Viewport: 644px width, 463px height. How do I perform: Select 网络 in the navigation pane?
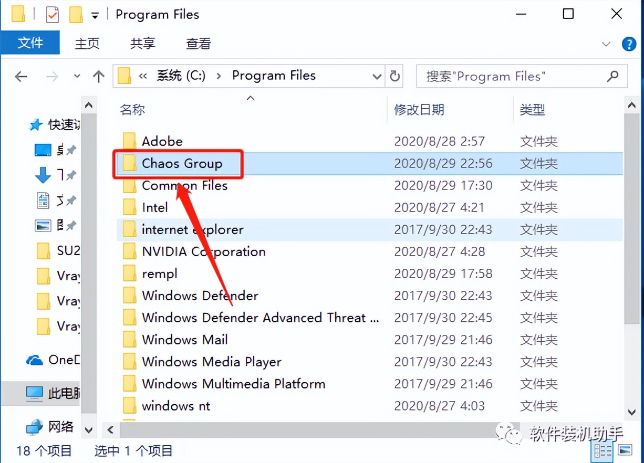tap(50, 427)
